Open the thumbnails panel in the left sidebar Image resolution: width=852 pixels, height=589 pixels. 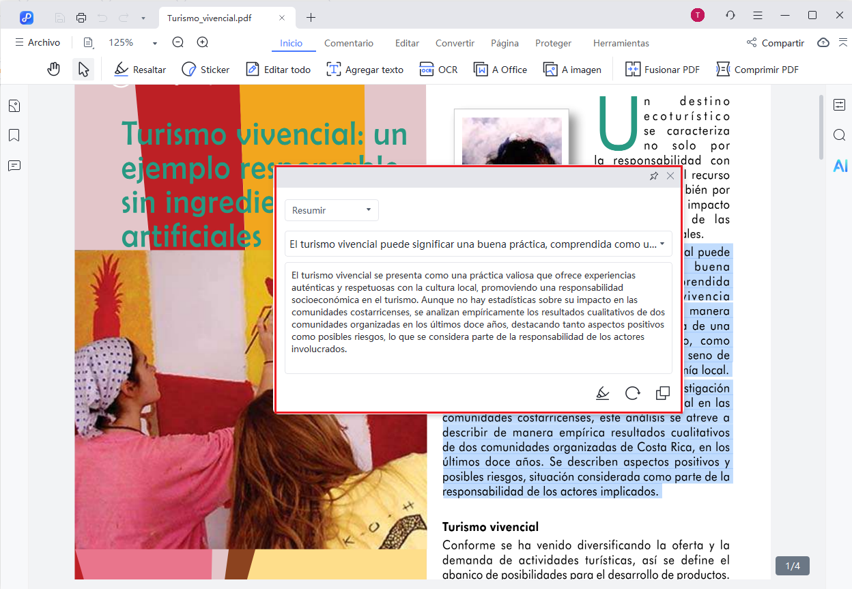click(x=14, y=106)
